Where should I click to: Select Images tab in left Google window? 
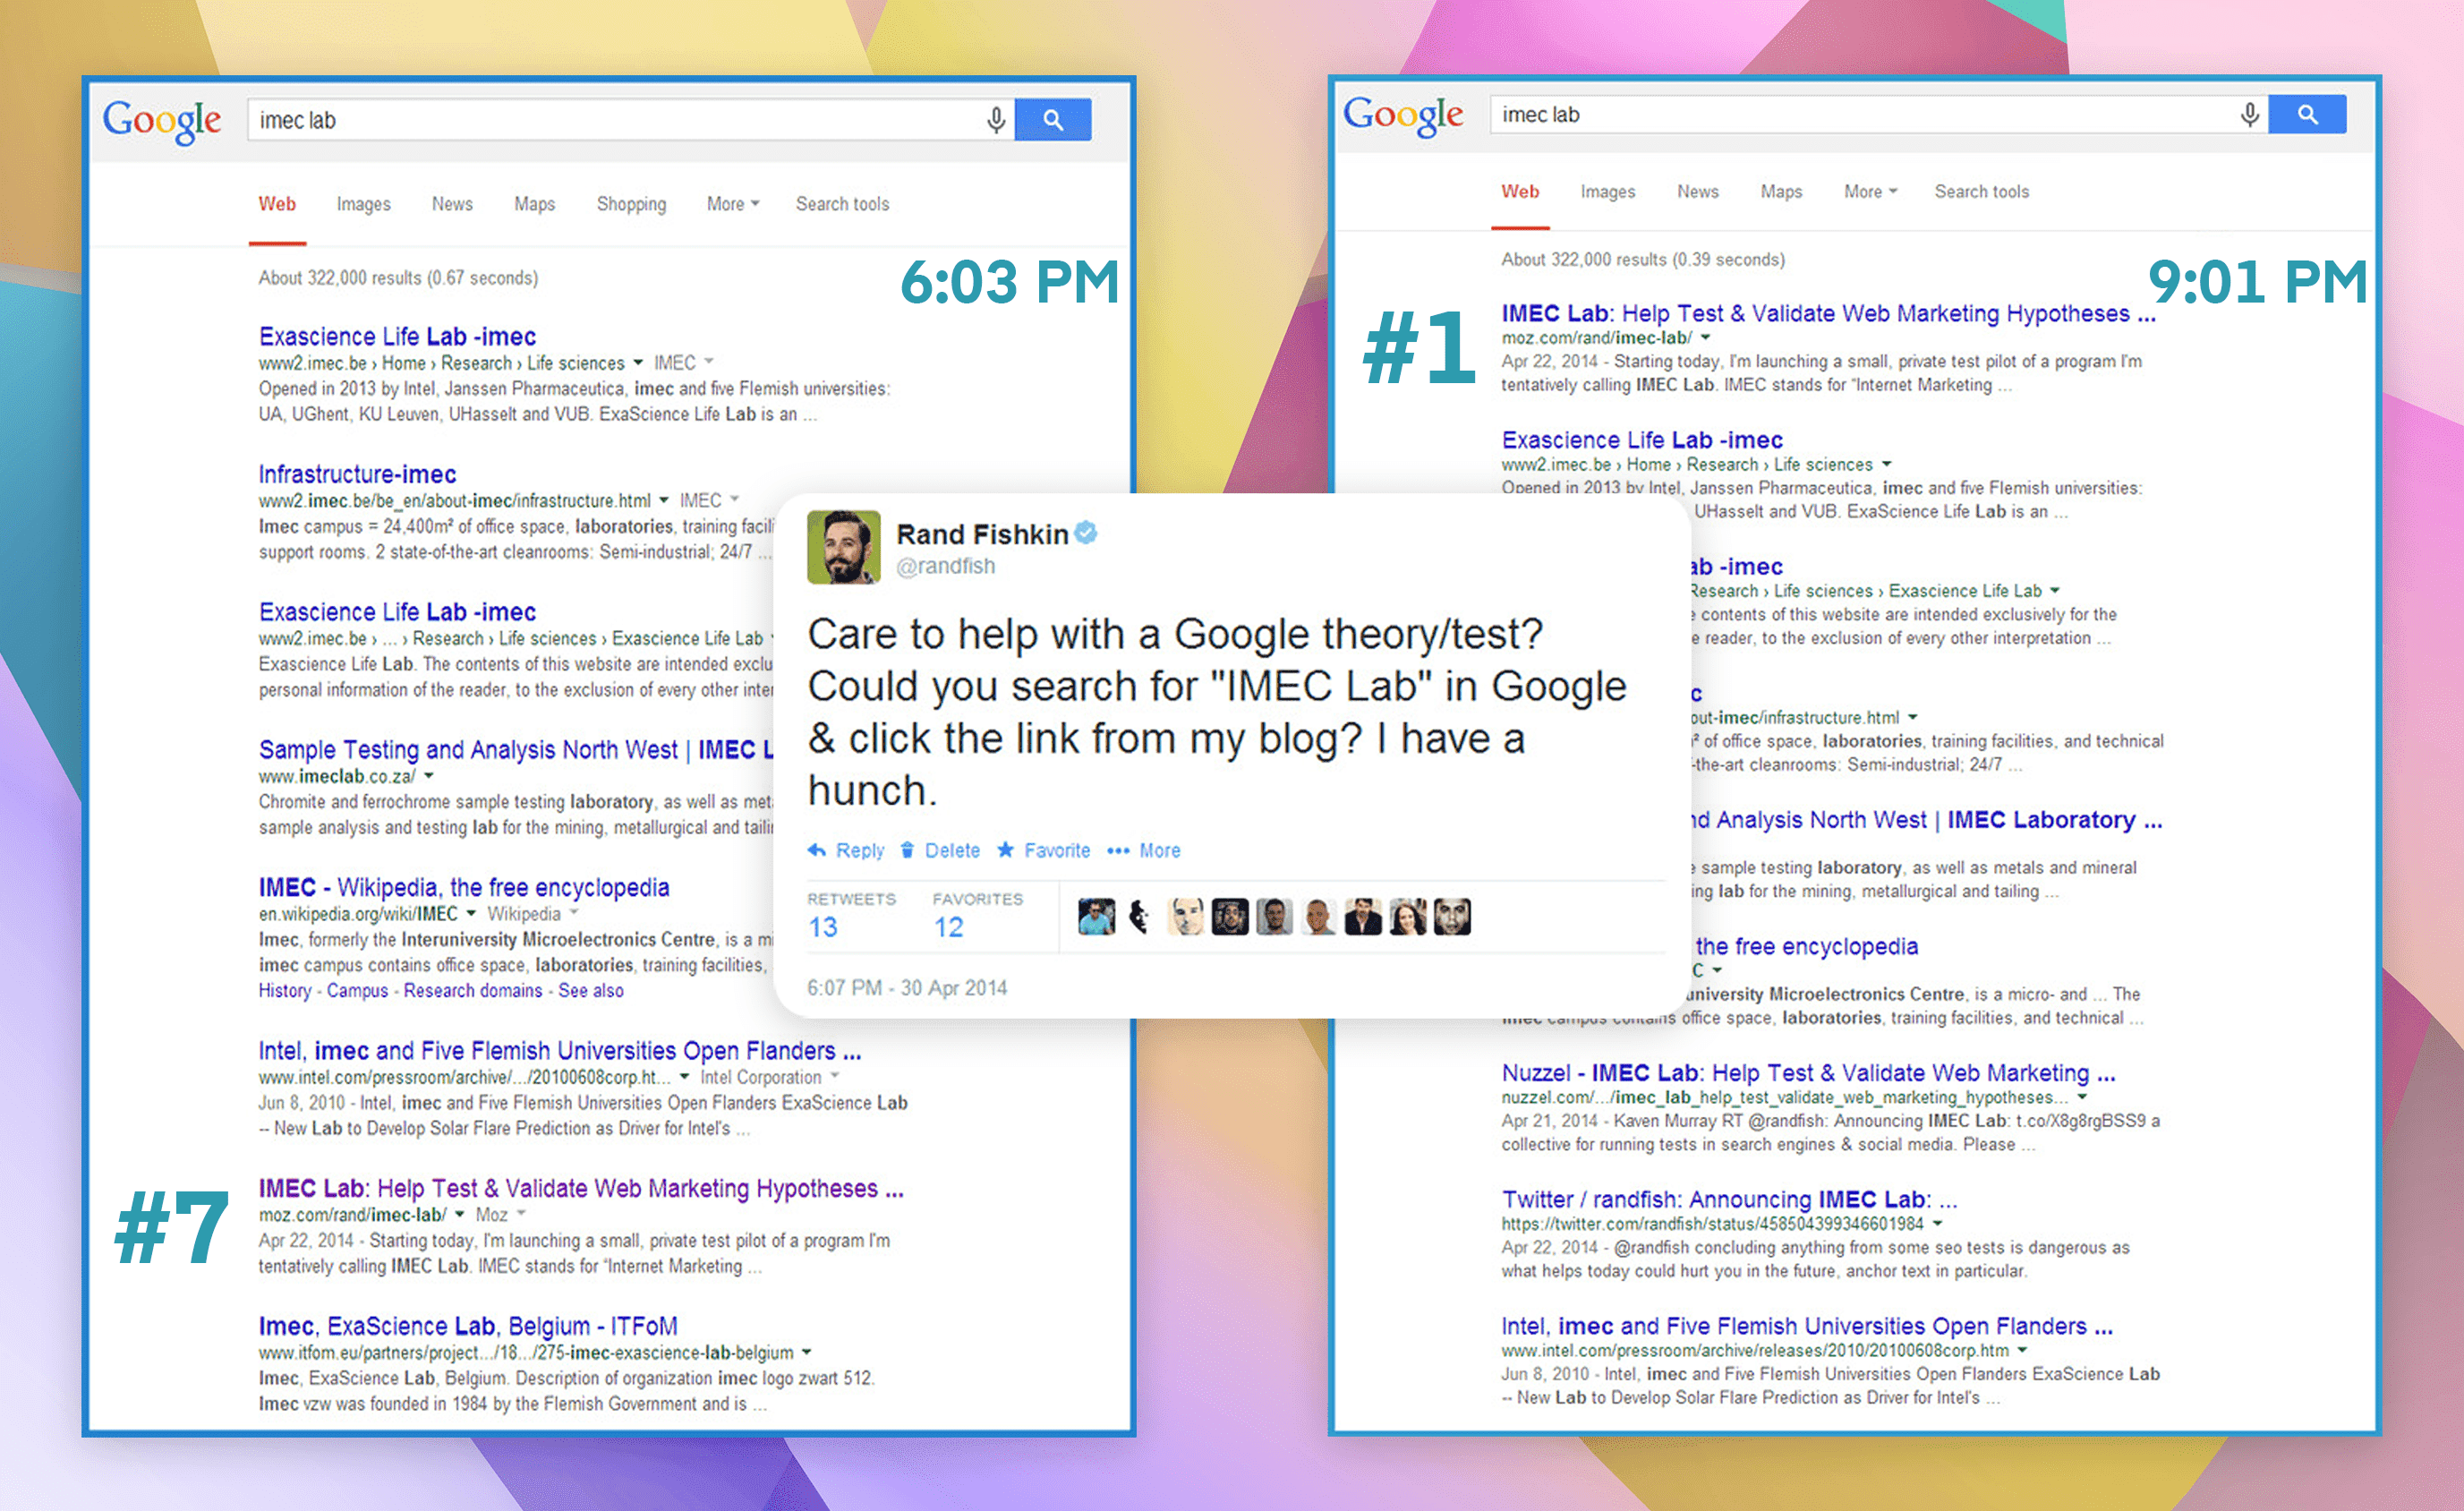(364, 204)
